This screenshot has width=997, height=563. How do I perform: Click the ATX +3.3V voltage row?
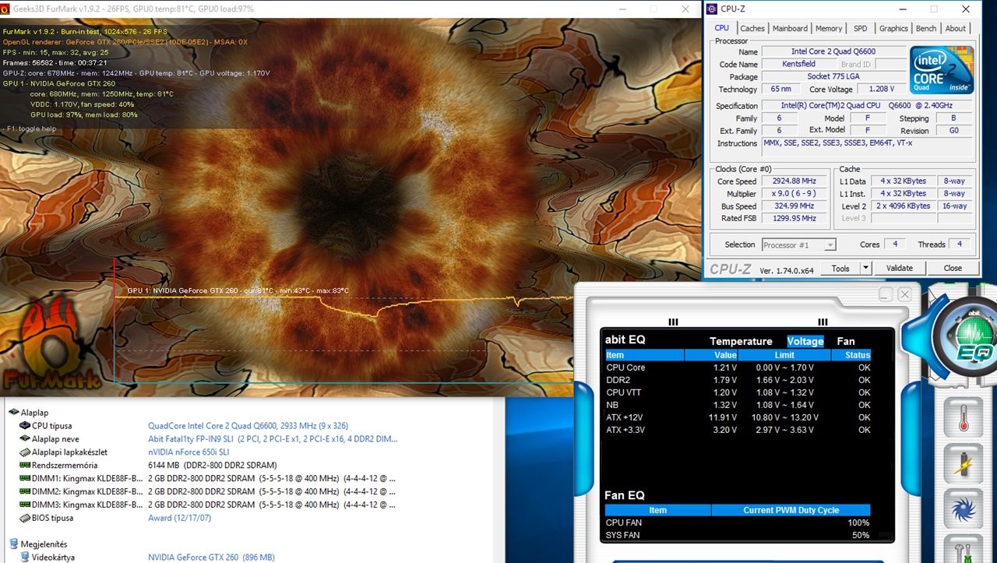point(738,430)
